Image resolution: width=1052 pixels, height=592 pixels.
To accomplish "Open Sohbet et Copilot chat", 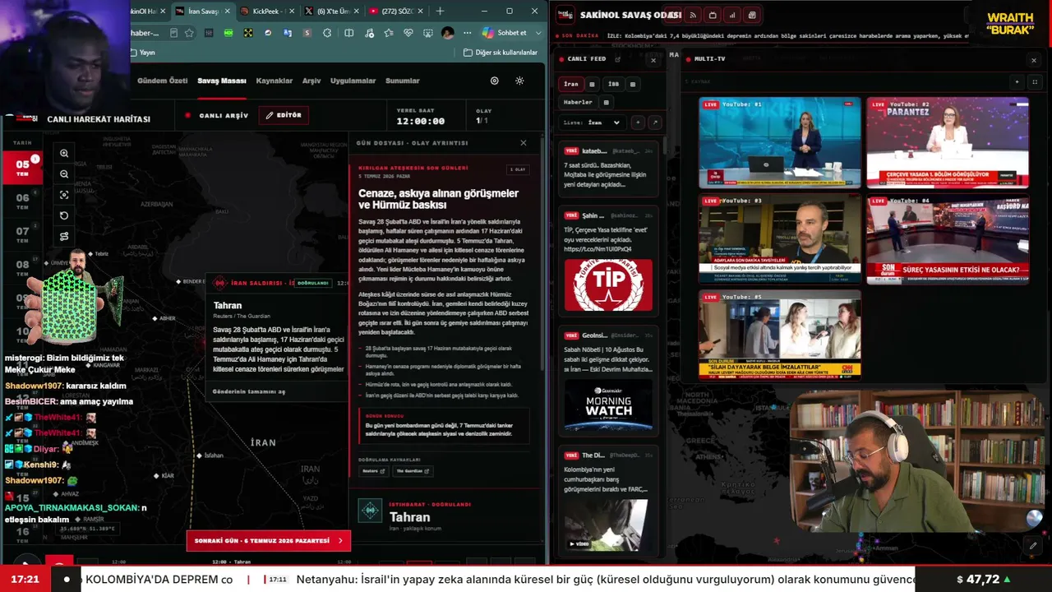I will (x=505, y=33).
